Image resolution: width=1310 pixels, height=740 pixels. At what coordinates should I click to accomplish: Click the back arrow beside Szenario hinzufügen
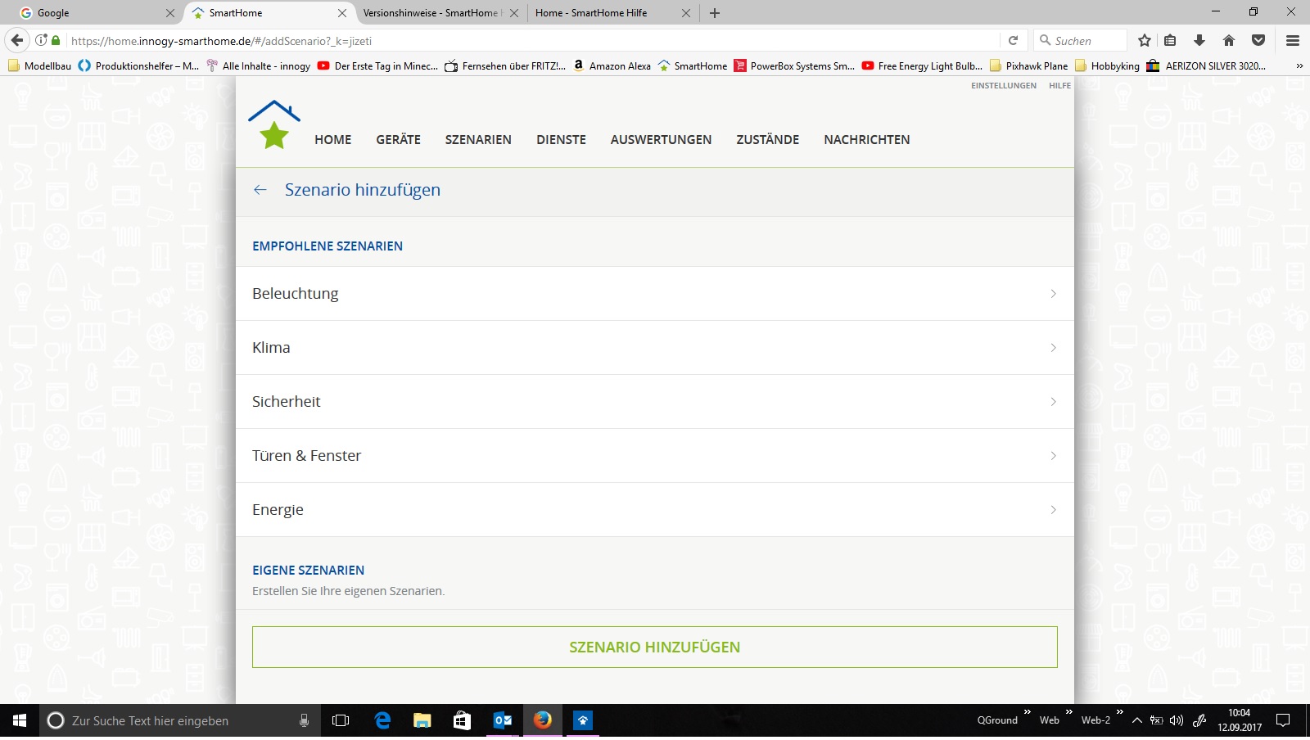point(260,190)
